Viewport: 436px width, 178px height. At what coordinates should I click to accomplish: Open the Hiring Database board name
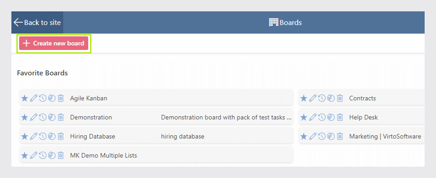pos(93,137)
